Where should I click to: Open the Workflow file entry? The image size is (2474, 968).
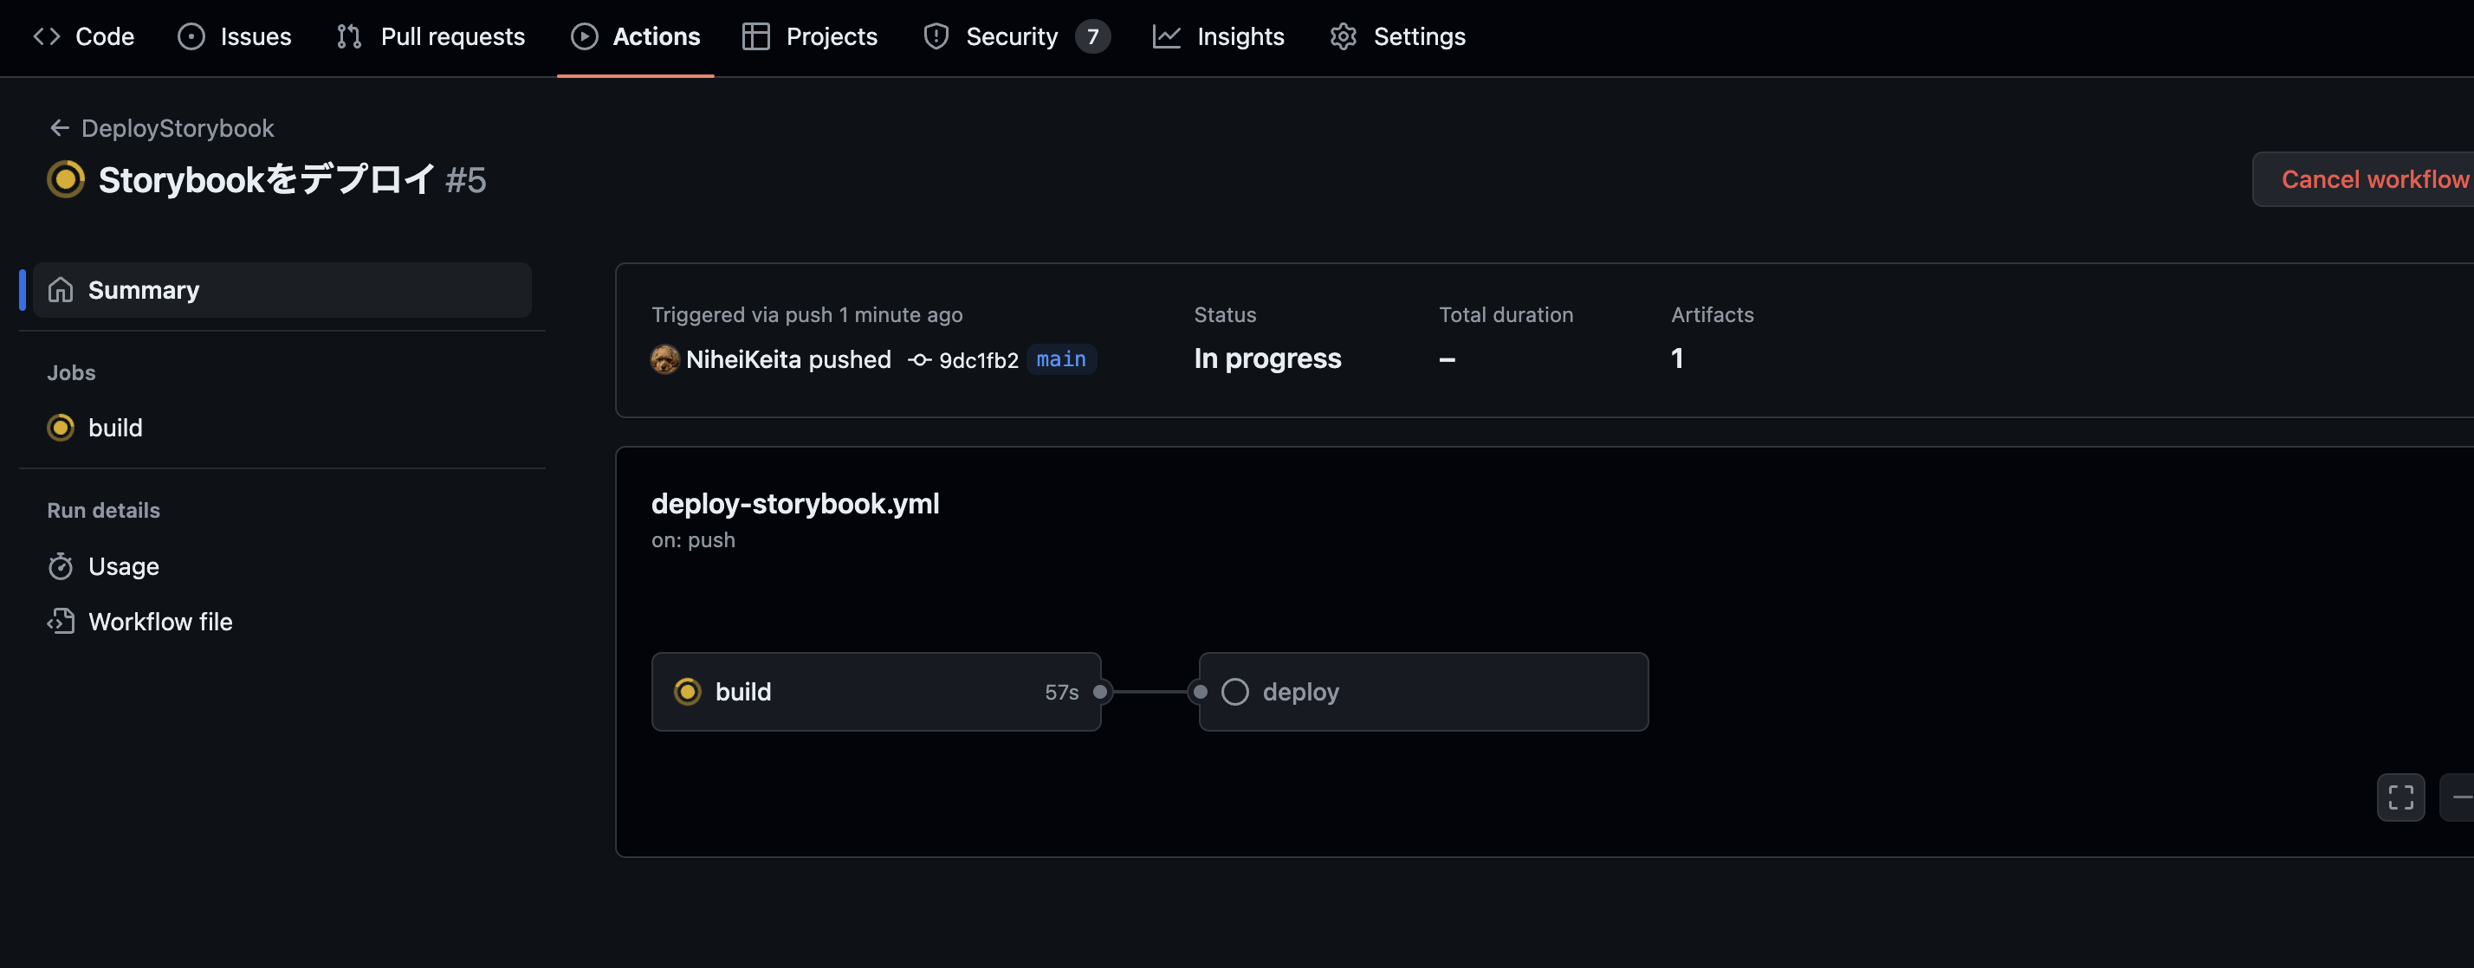click(x=159, y=622)
